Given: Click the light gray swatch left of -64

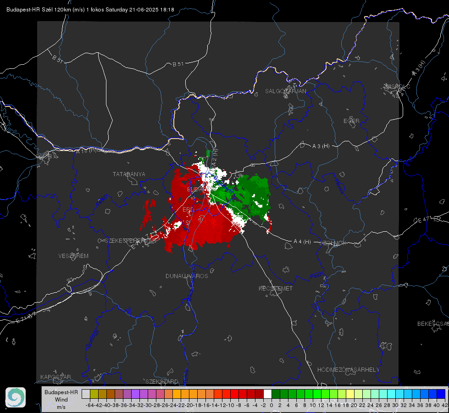Looking at the screenshot, I should 86,394.
